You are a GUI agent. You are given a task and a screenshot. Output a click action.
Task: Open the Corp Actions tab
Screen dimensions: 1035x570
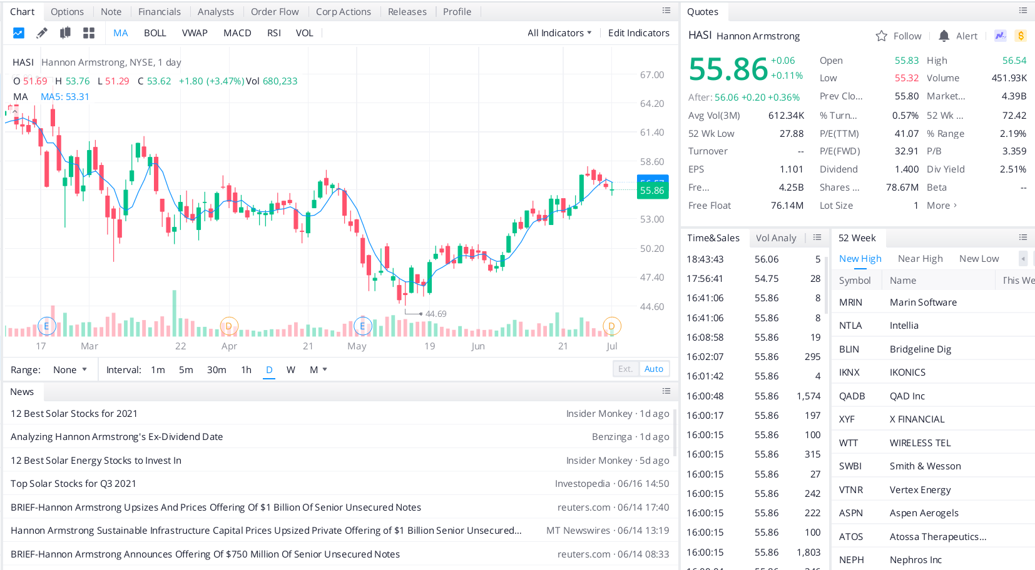pos(344,12)
